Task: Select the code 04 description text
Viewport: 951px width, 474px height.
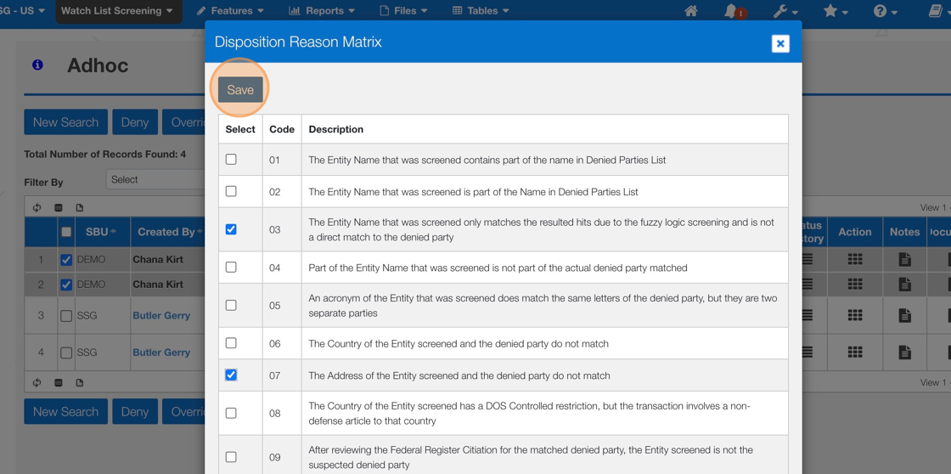Action: 498,268
